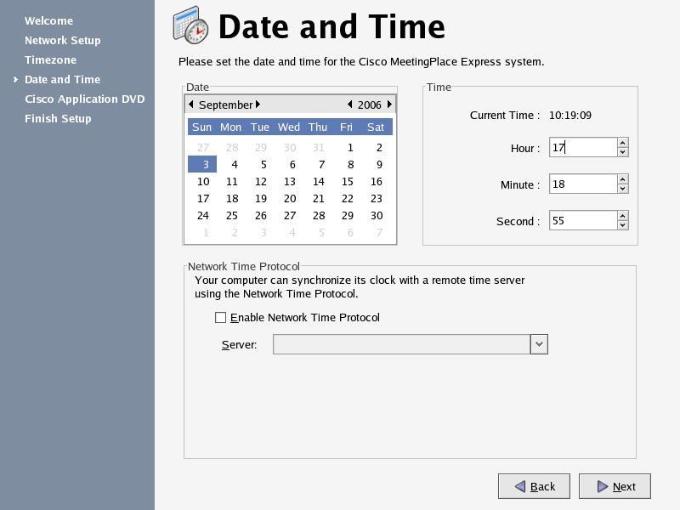The image size is (680, 510).
Task: Decrease the Second value with down arrow
Action: 623,225
